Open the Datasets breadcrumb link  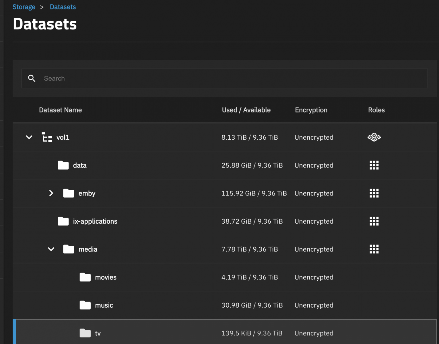coord(63,7)
